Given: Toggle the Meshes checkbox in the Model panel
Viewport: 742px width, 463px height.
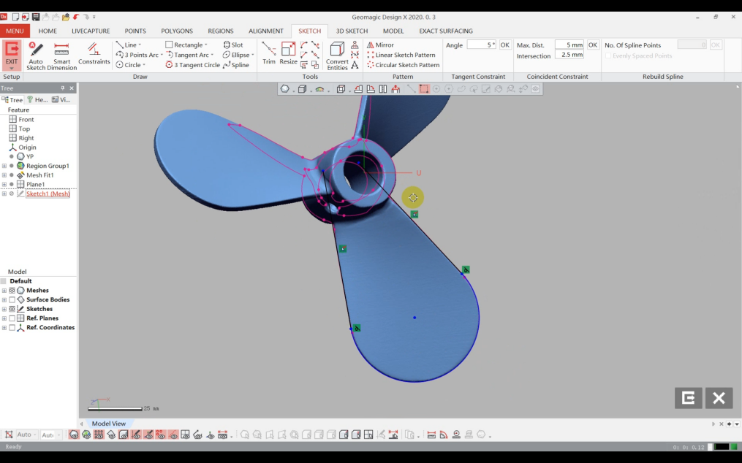Looking at the screenshot, I should tap(12, 290).
